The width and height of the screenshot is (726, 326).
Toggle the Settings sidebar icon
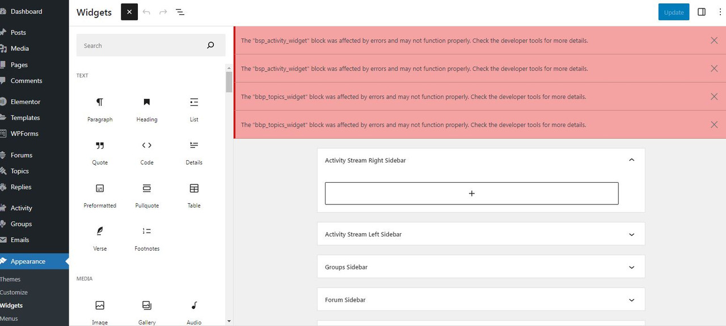702,12
